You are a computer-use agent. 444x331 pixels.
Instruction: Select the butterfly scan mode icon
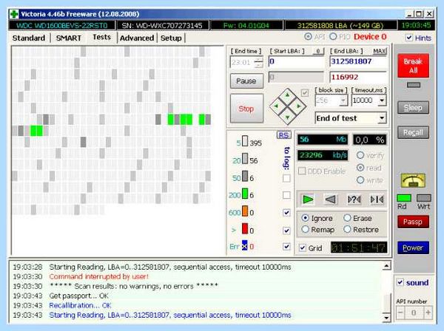(377, 199)
